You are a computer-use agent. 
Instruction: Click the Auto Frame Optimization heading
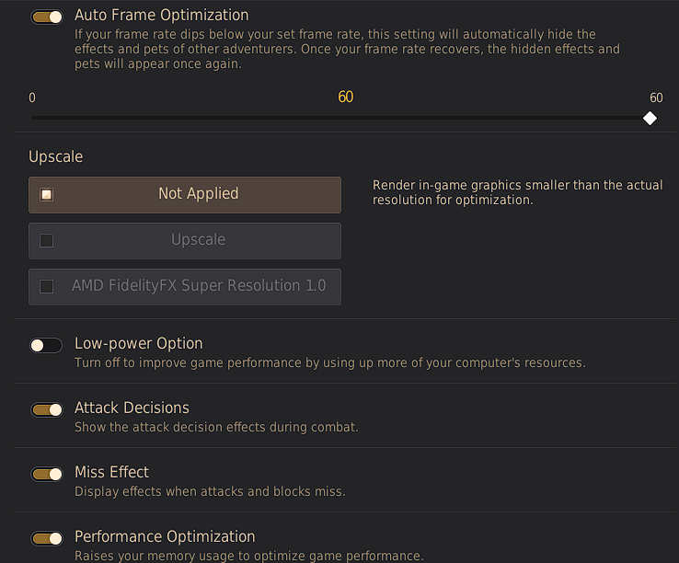pos(161,16)
